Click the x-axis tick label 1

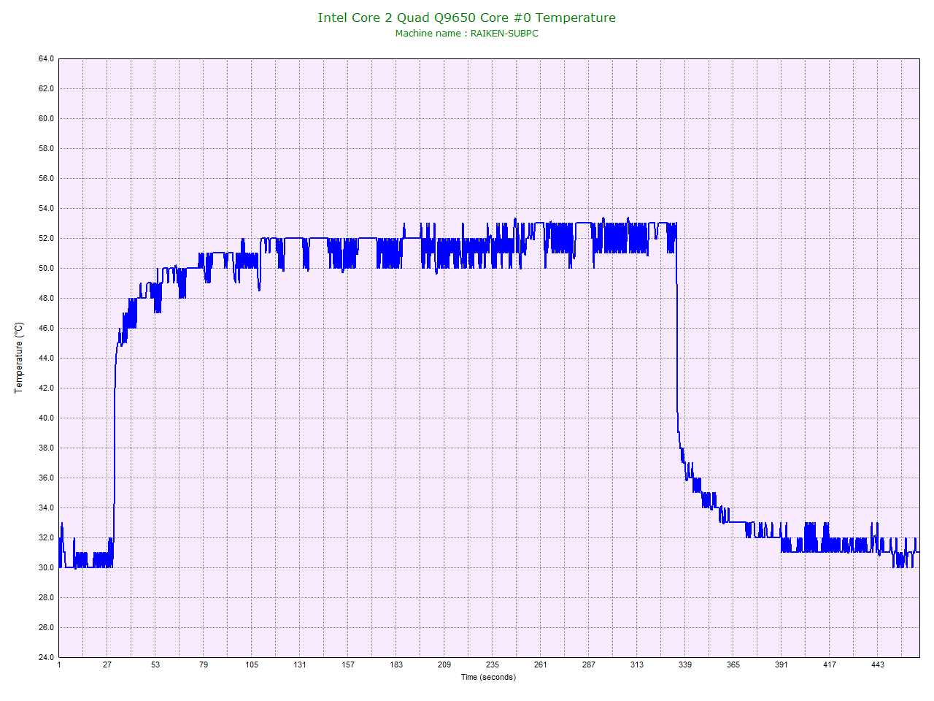click(59, 664)
